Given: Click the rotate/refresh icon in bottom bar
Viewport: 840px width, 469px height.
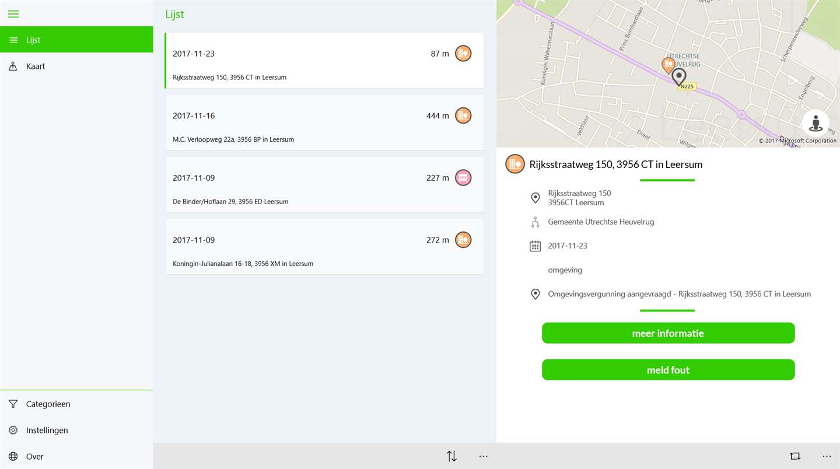Looking at the screenshot, I should [x=795, y=456].
